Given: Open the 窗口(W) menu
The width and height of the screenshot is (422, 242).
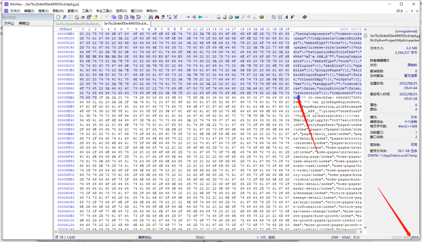Looking at the screenshot, I should pyautogui.click(x=137, y=11).
